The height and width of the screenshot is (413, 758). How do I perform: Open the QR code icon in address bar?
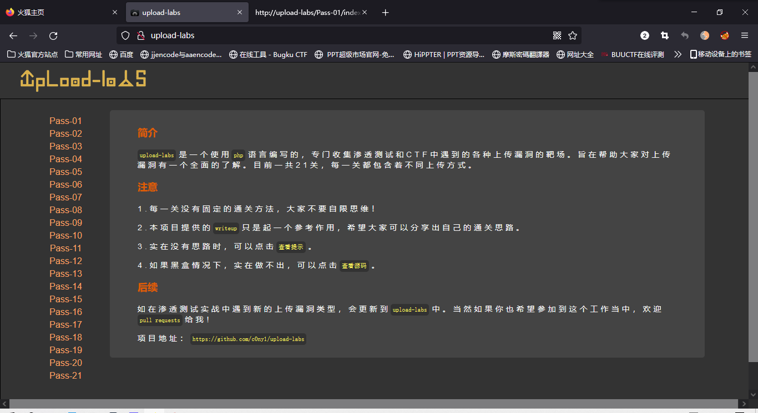pos(557,35)
